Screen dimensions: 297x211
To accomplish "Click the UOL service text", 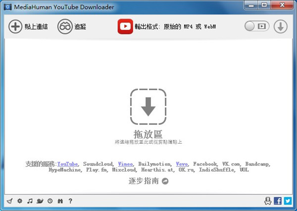I will coord(244,170).
